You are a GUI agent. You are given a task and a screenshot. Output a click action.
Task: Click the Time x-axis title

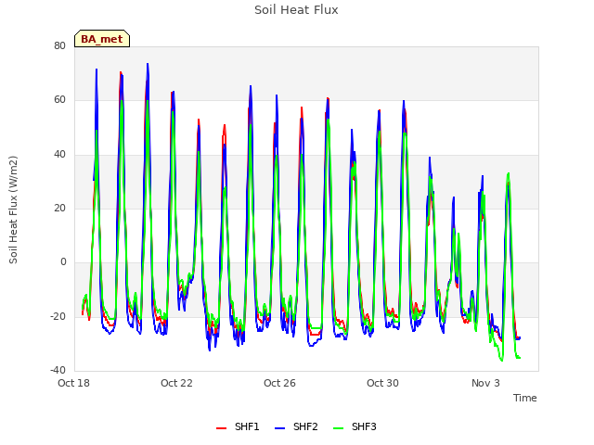(x=524, y=398)
